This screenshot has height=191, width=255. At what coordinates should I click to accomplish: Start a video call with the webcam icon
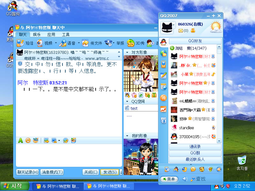click(40, 43)
